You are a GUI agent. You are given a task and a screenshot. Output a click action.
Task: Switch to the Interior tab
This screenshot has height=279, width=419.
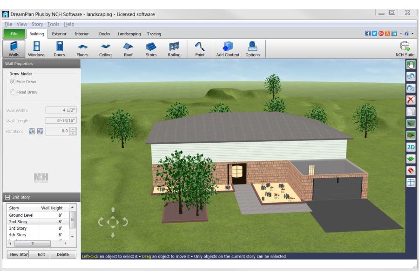click(x=81, y=34)
